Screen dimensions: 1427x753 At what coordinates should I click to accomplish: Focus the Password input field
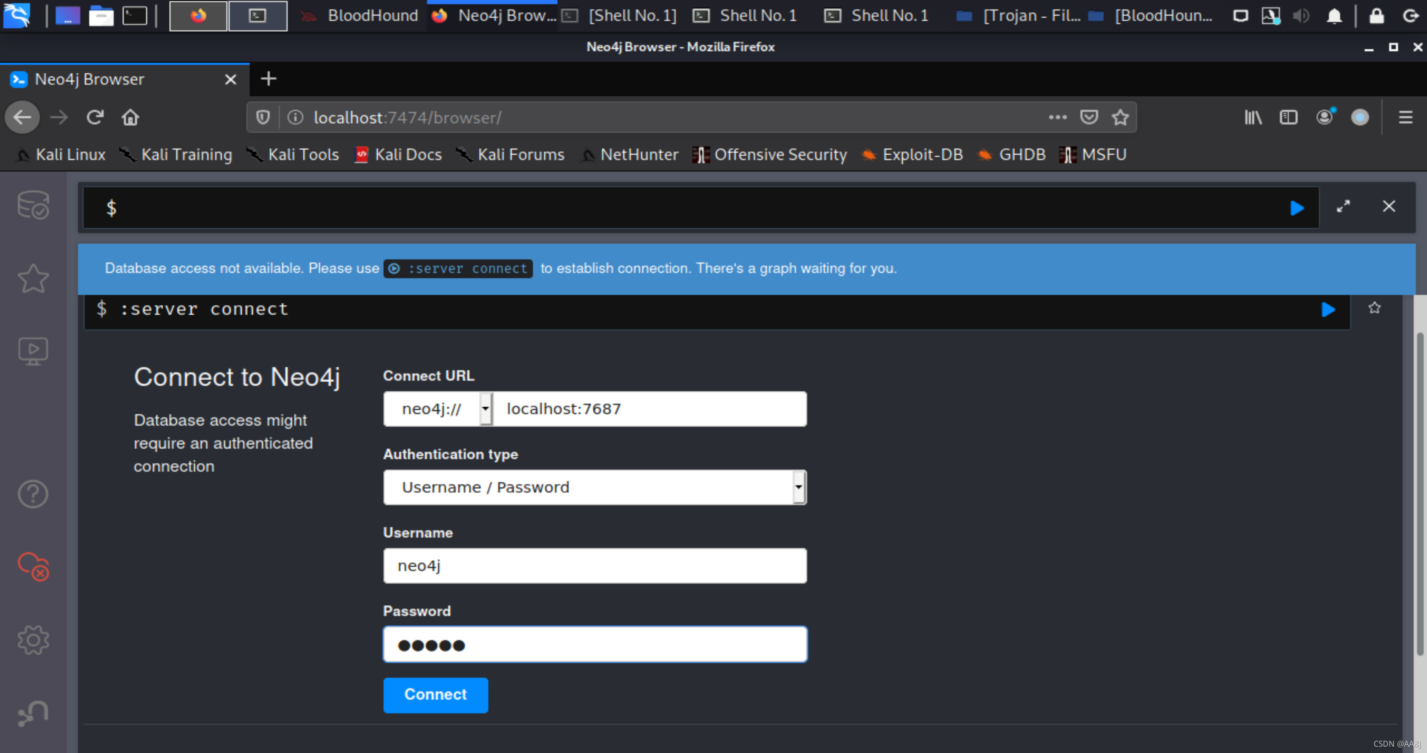(x=595, y=645)
